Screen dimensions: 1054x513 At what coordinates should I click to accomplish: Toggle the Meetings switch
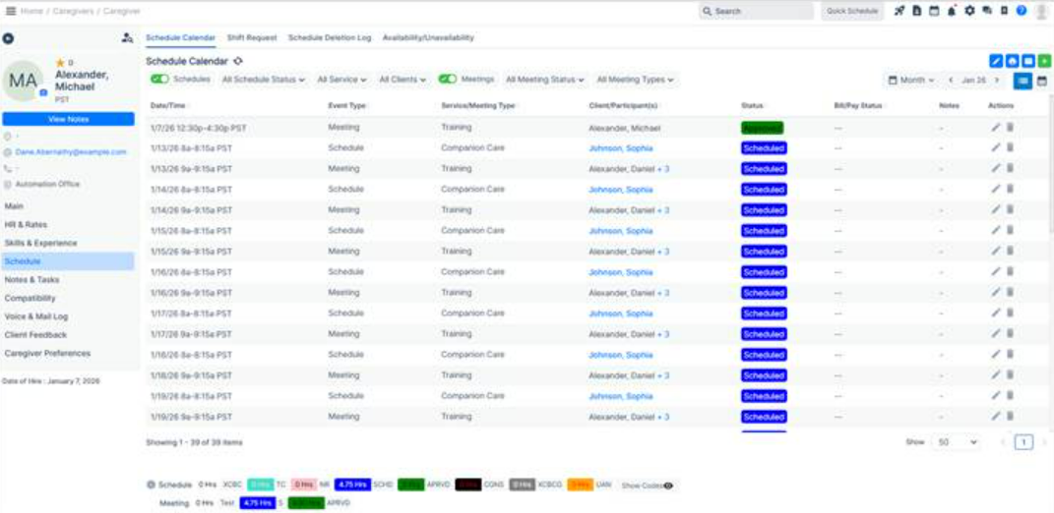tap(448, 80)
